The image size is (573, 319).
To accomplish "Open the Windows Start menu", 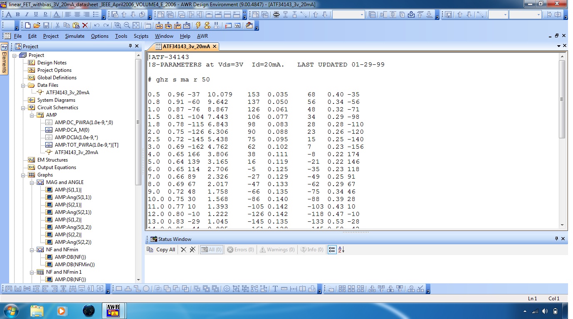I will coord(10,311).
